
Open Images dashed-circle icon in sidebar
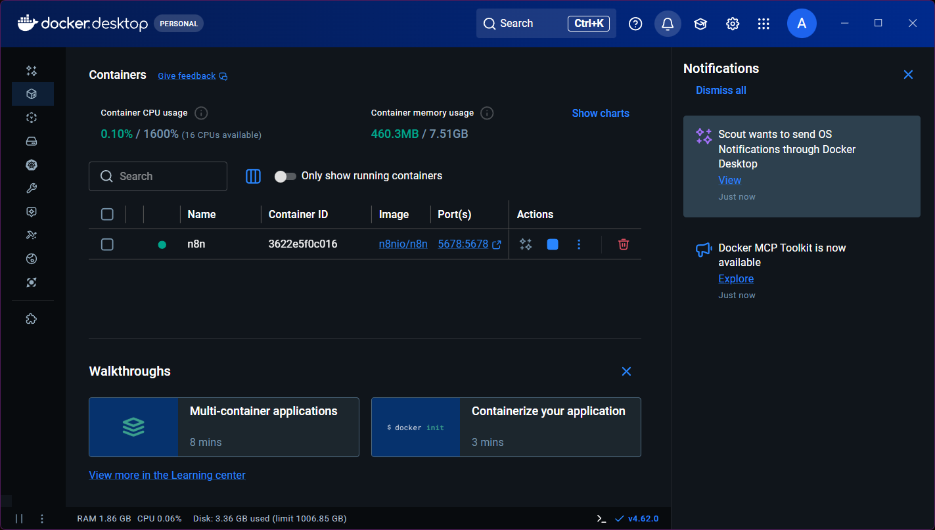click(x=32, y=118)
